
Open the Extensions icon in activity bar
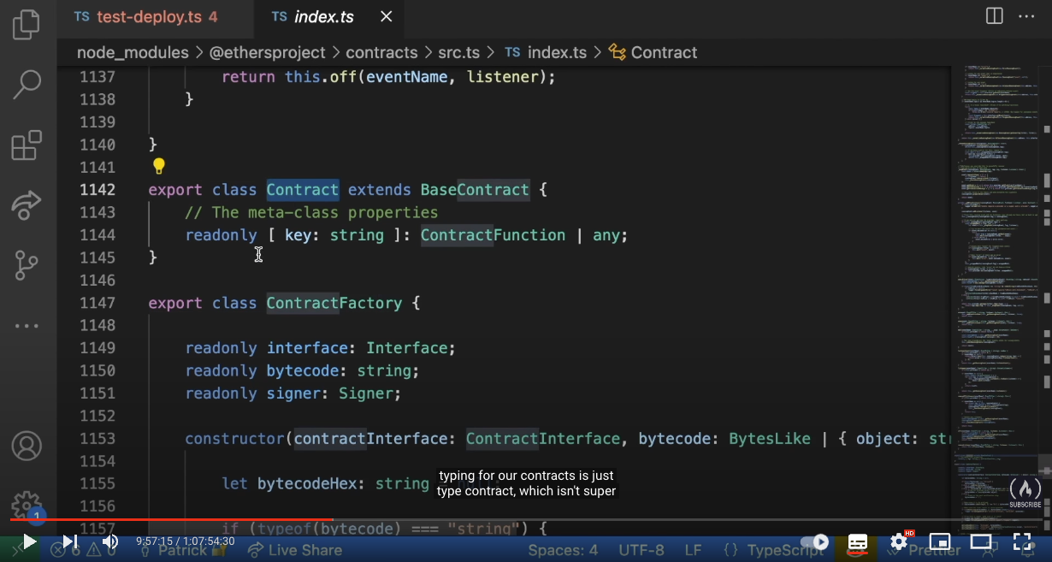(x=27, y=145)
